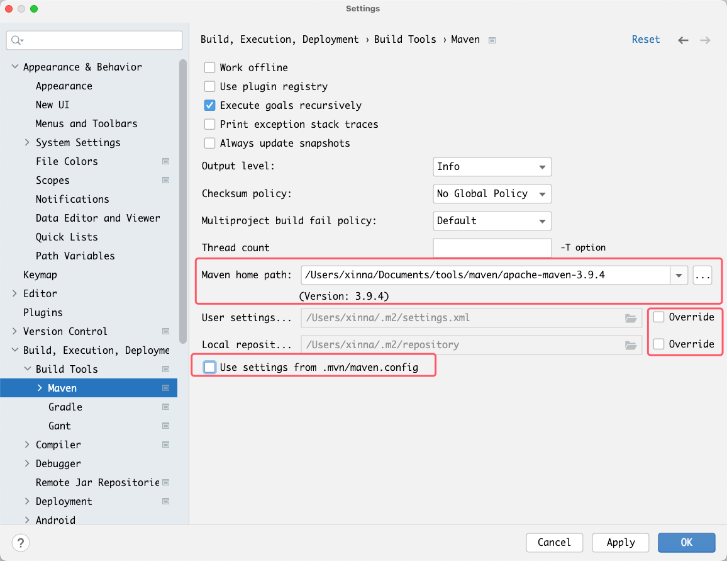Click the project icon next to Gradle
The width and height of the screenshot is (727, 561).
[x=165, y=407]
